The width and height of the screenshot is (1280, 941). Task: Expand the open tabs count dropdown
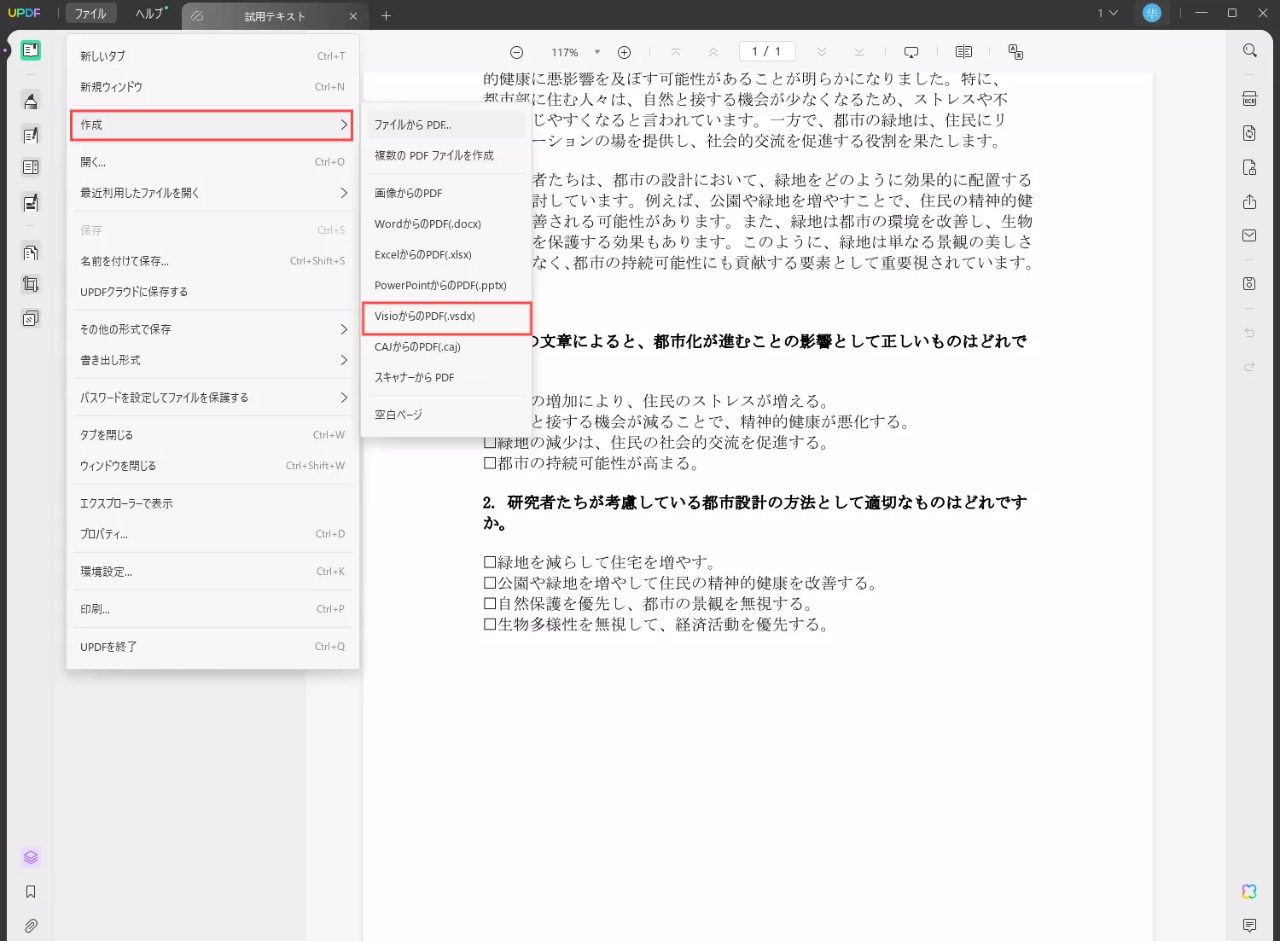1108,13
